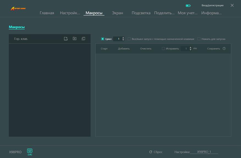Click the Цикл count input field

point(118,39)
